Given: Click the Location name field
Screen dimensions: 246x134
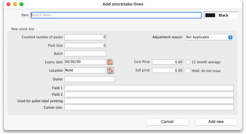Looking at the screenshot, I should coord(85,70).
